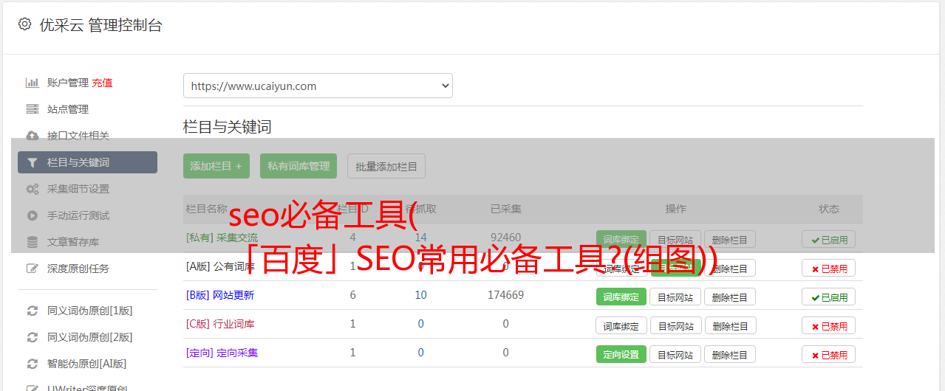Screen dimensions: 945x391
Task: Click the 已采集 column header
Action: click(505, 209)
